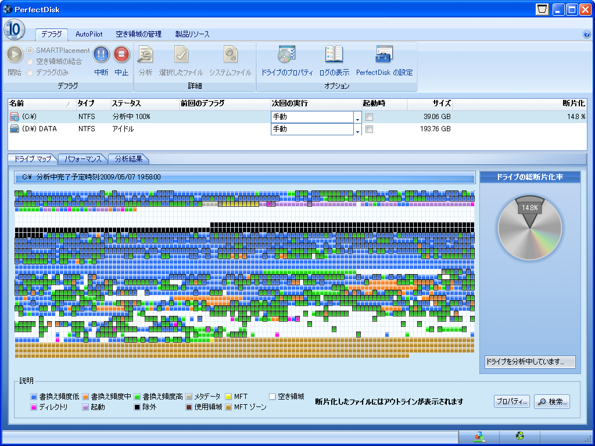This screenshot has width=595, height=446.
Task: Click the title bar bucket icon button
Action: (542, 9)
